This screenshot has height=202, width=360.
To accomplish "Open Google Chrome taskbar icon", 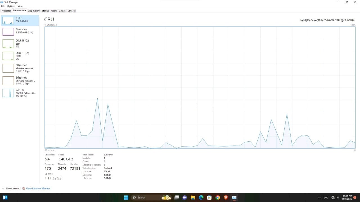I will point(218,198).
